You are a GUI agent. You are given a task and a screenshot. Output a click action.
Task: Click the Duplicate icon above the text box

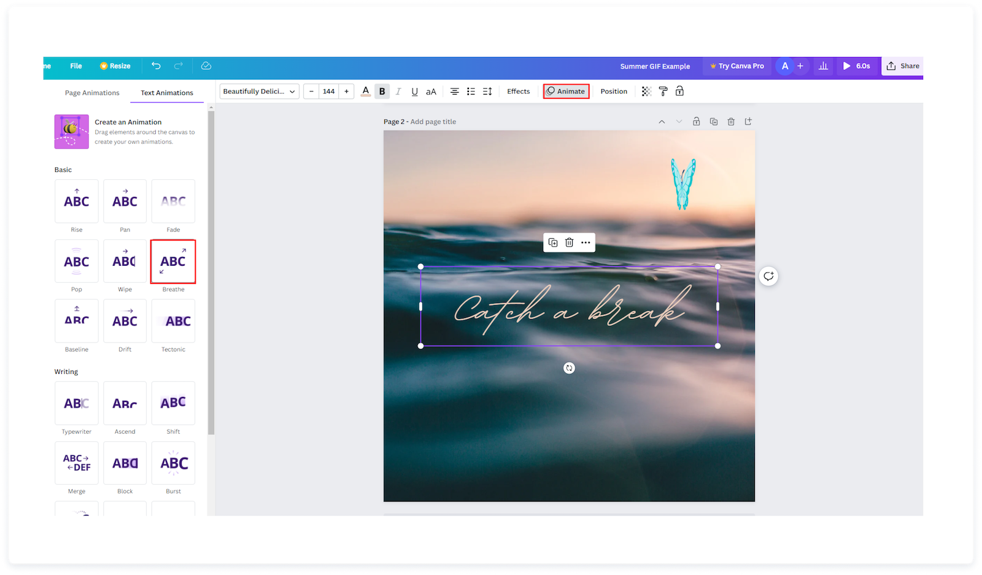click(x=552, y=242)
